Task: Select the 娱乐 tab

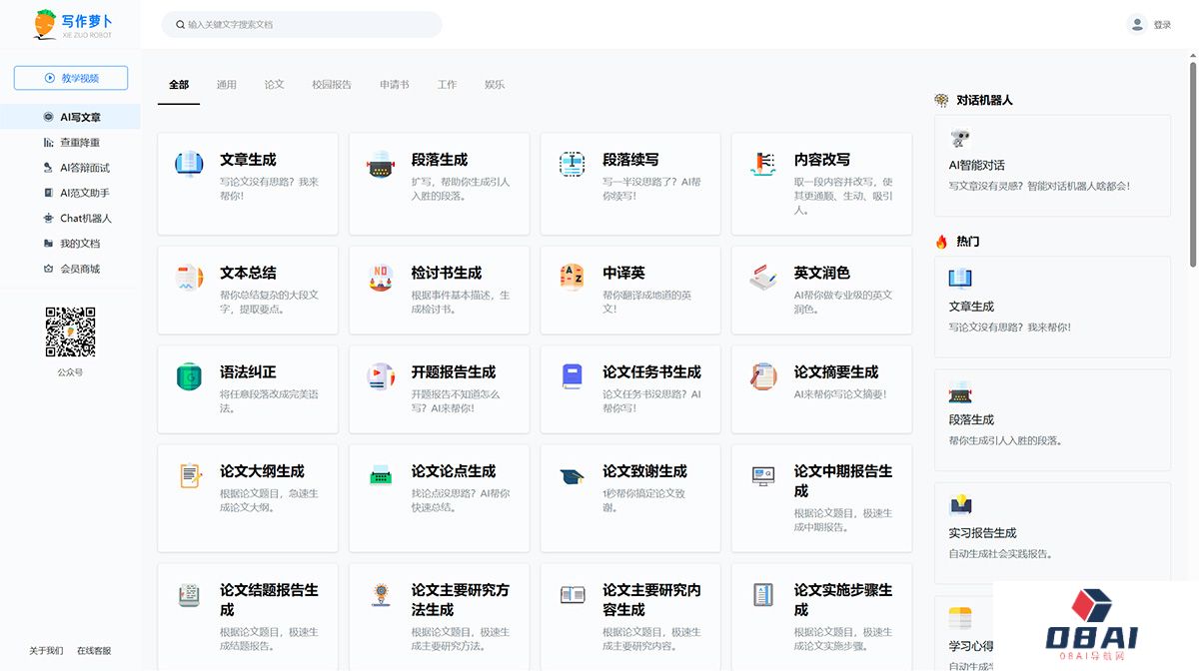Action: (495, 85)
